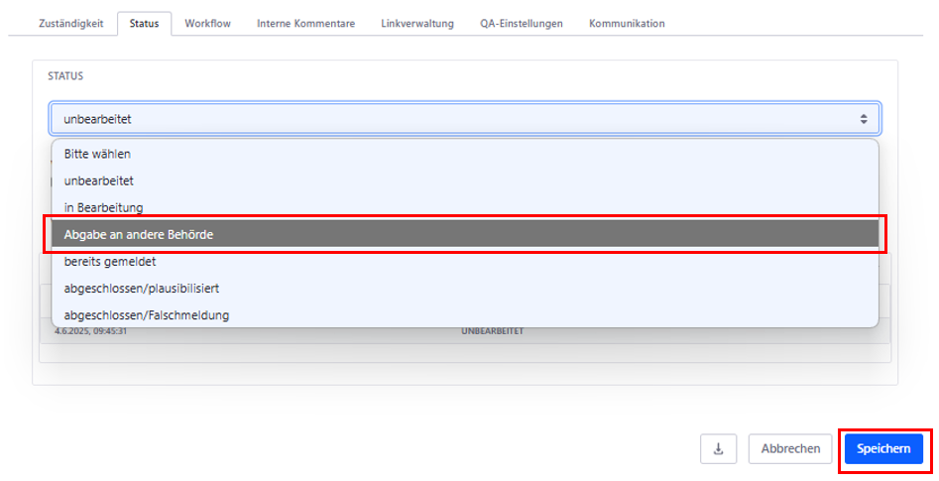This screenshot has width=939, height=481.
Task: Click the STATUS section heading
Action: pos(65,76)
